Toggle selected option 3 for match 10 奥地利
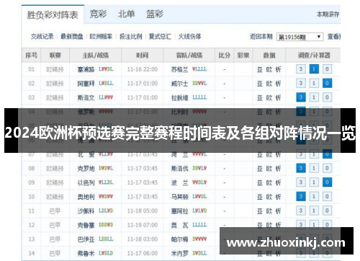This screenshot has width=360, height=261. point(301,197)
